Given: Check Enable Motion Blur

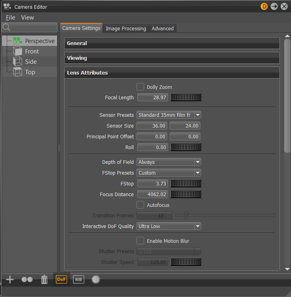Looking at the screenshot, I should click(140, 241).
